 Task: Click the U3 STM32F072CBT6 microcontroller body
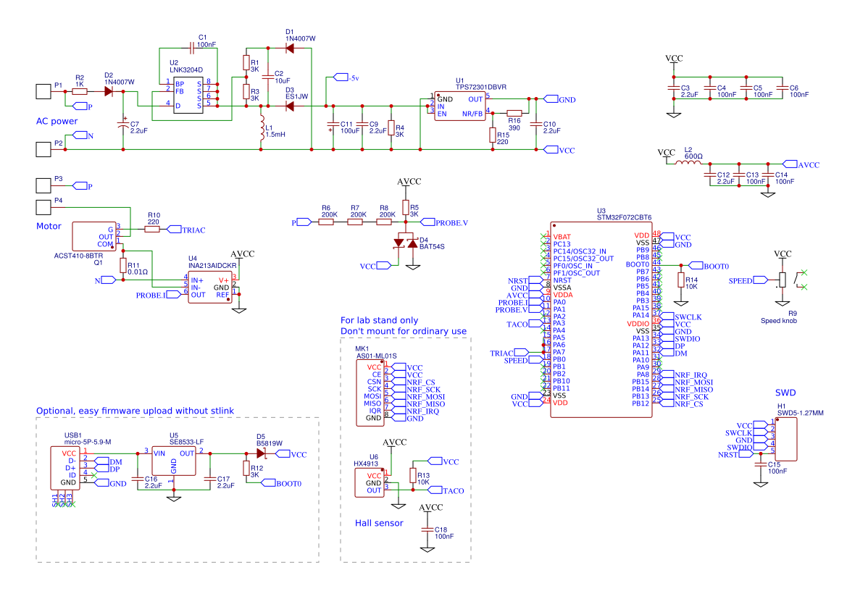(601, 319)
